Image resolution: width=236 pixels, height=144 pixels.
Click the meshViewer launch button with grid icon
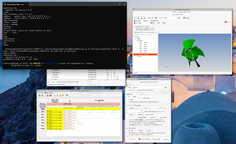click(x=144, y=139)
